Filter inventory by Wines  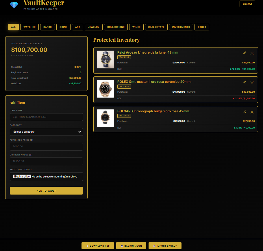[136, 27]
